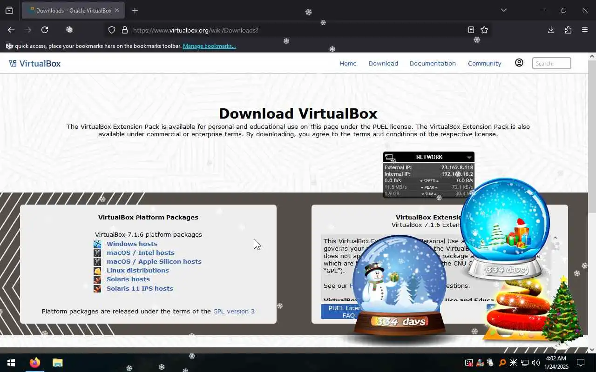Toggle reader view icon in the address bar
This screenshot has height=372, width=596.
click(471, 30)
